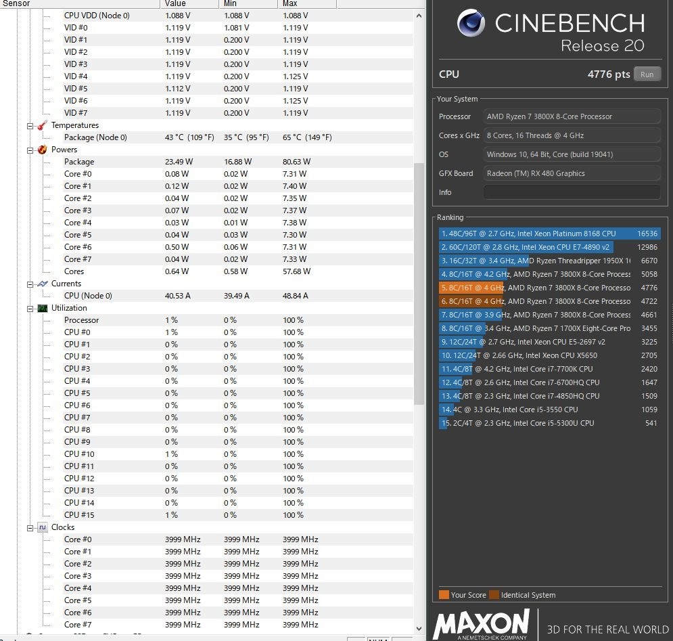Select the CPU #10 utilization row
This screenshot has height=641, width=673.
coord(238,454)
